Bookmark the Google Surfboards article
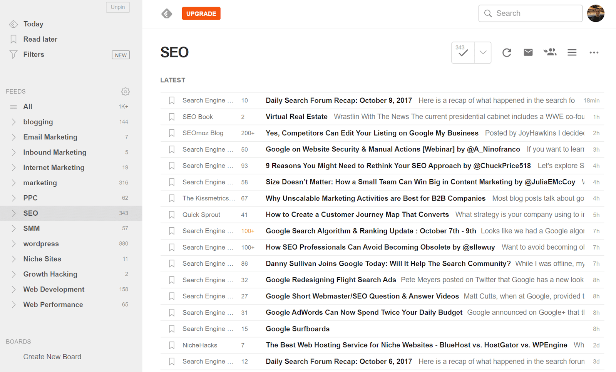616x372 pixels. [x=172, y=329]
